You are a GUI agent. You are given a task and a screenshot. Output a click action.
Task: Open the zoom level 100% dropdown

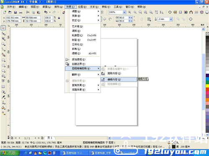tap(124, 12)
